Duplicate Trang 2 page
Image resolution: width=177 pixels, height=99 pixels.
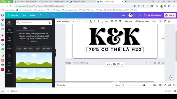click(155, 63)
